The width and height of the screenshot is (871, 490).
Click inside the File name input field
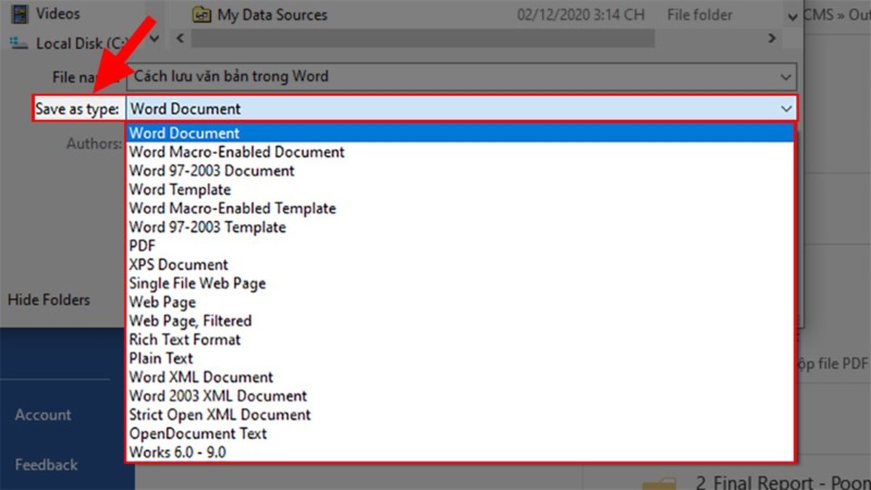(363, 76)
